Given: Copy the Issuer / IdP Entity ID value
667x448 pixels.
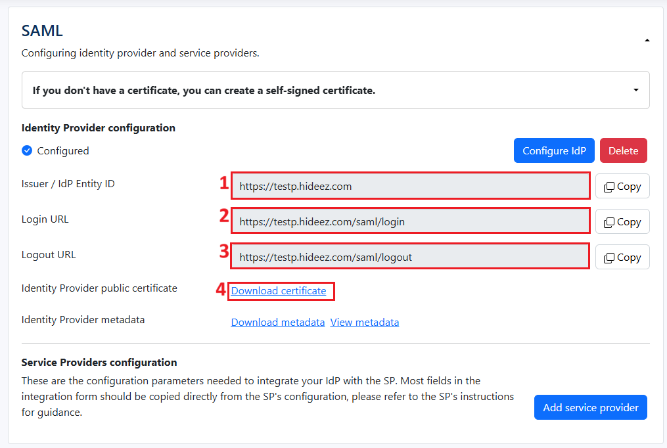Looking at the screenshot, I should pyautogui.click(x=622, y=187).
